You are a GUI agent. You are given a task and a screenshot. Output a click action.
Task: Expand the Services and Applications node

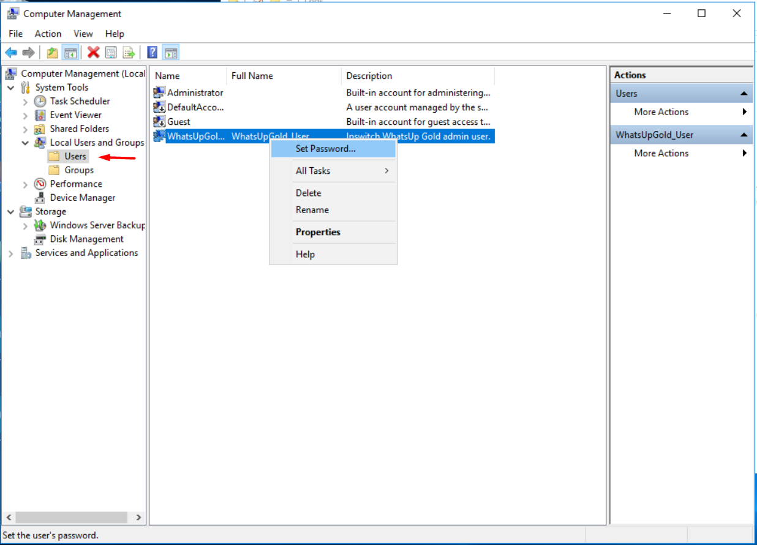10,253
